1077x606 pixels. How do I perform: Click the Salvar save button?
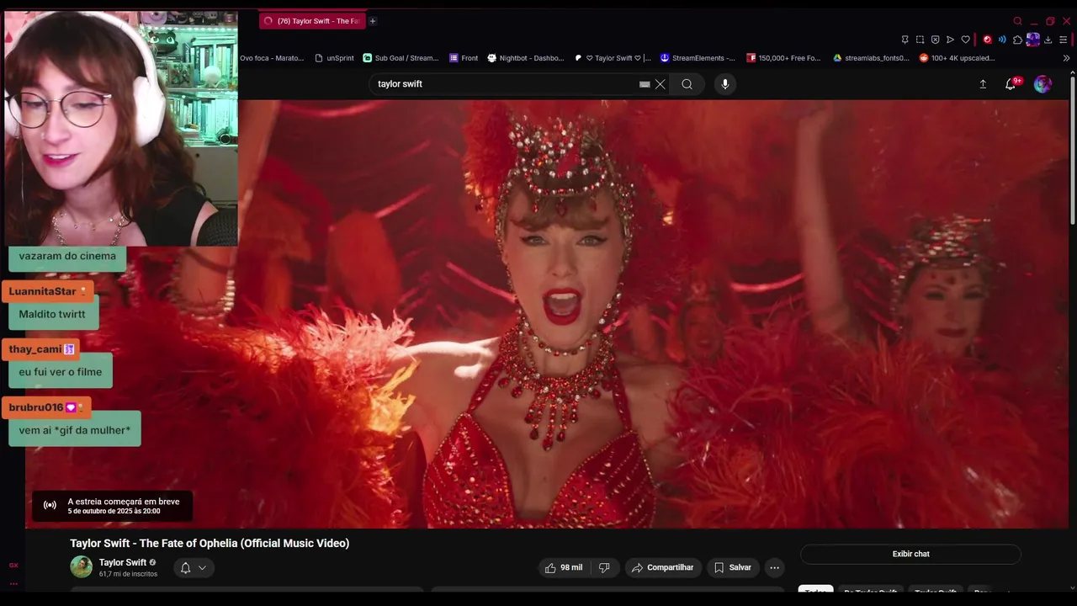click(x=733, y=568)
